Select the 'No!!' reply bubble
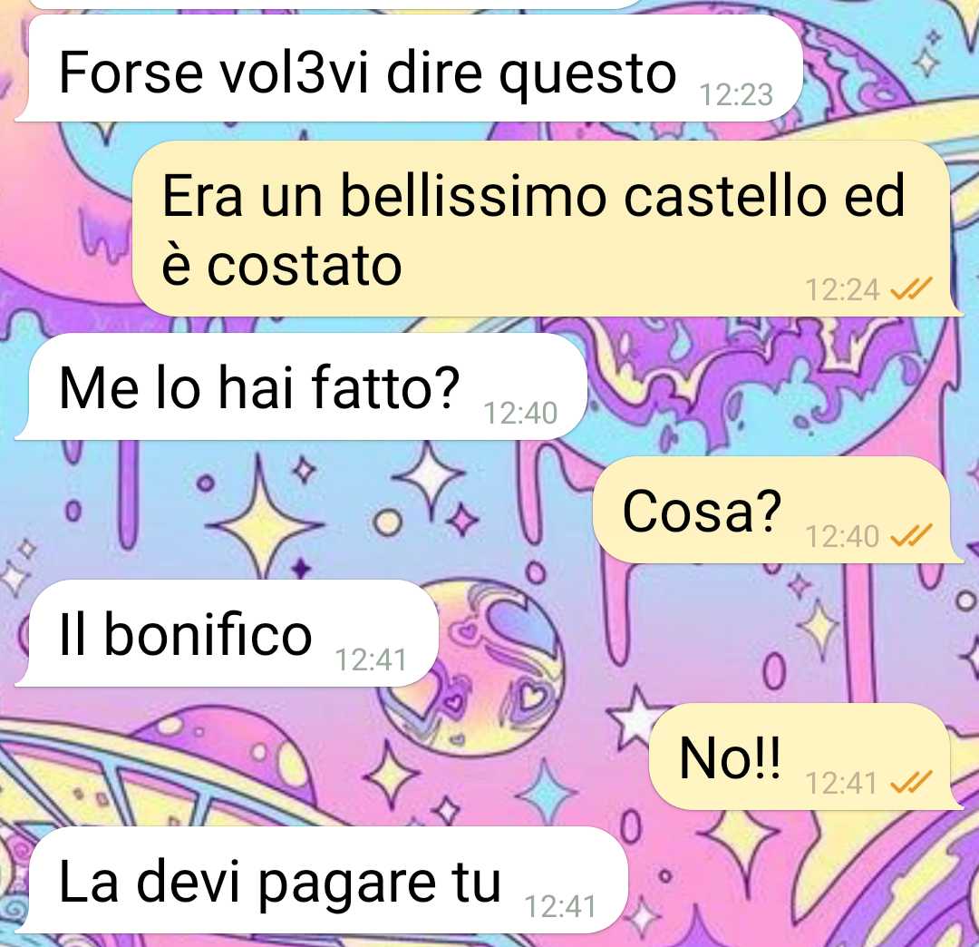The width and height of the screenshot is (979, 947). click(x=806, y=757)
